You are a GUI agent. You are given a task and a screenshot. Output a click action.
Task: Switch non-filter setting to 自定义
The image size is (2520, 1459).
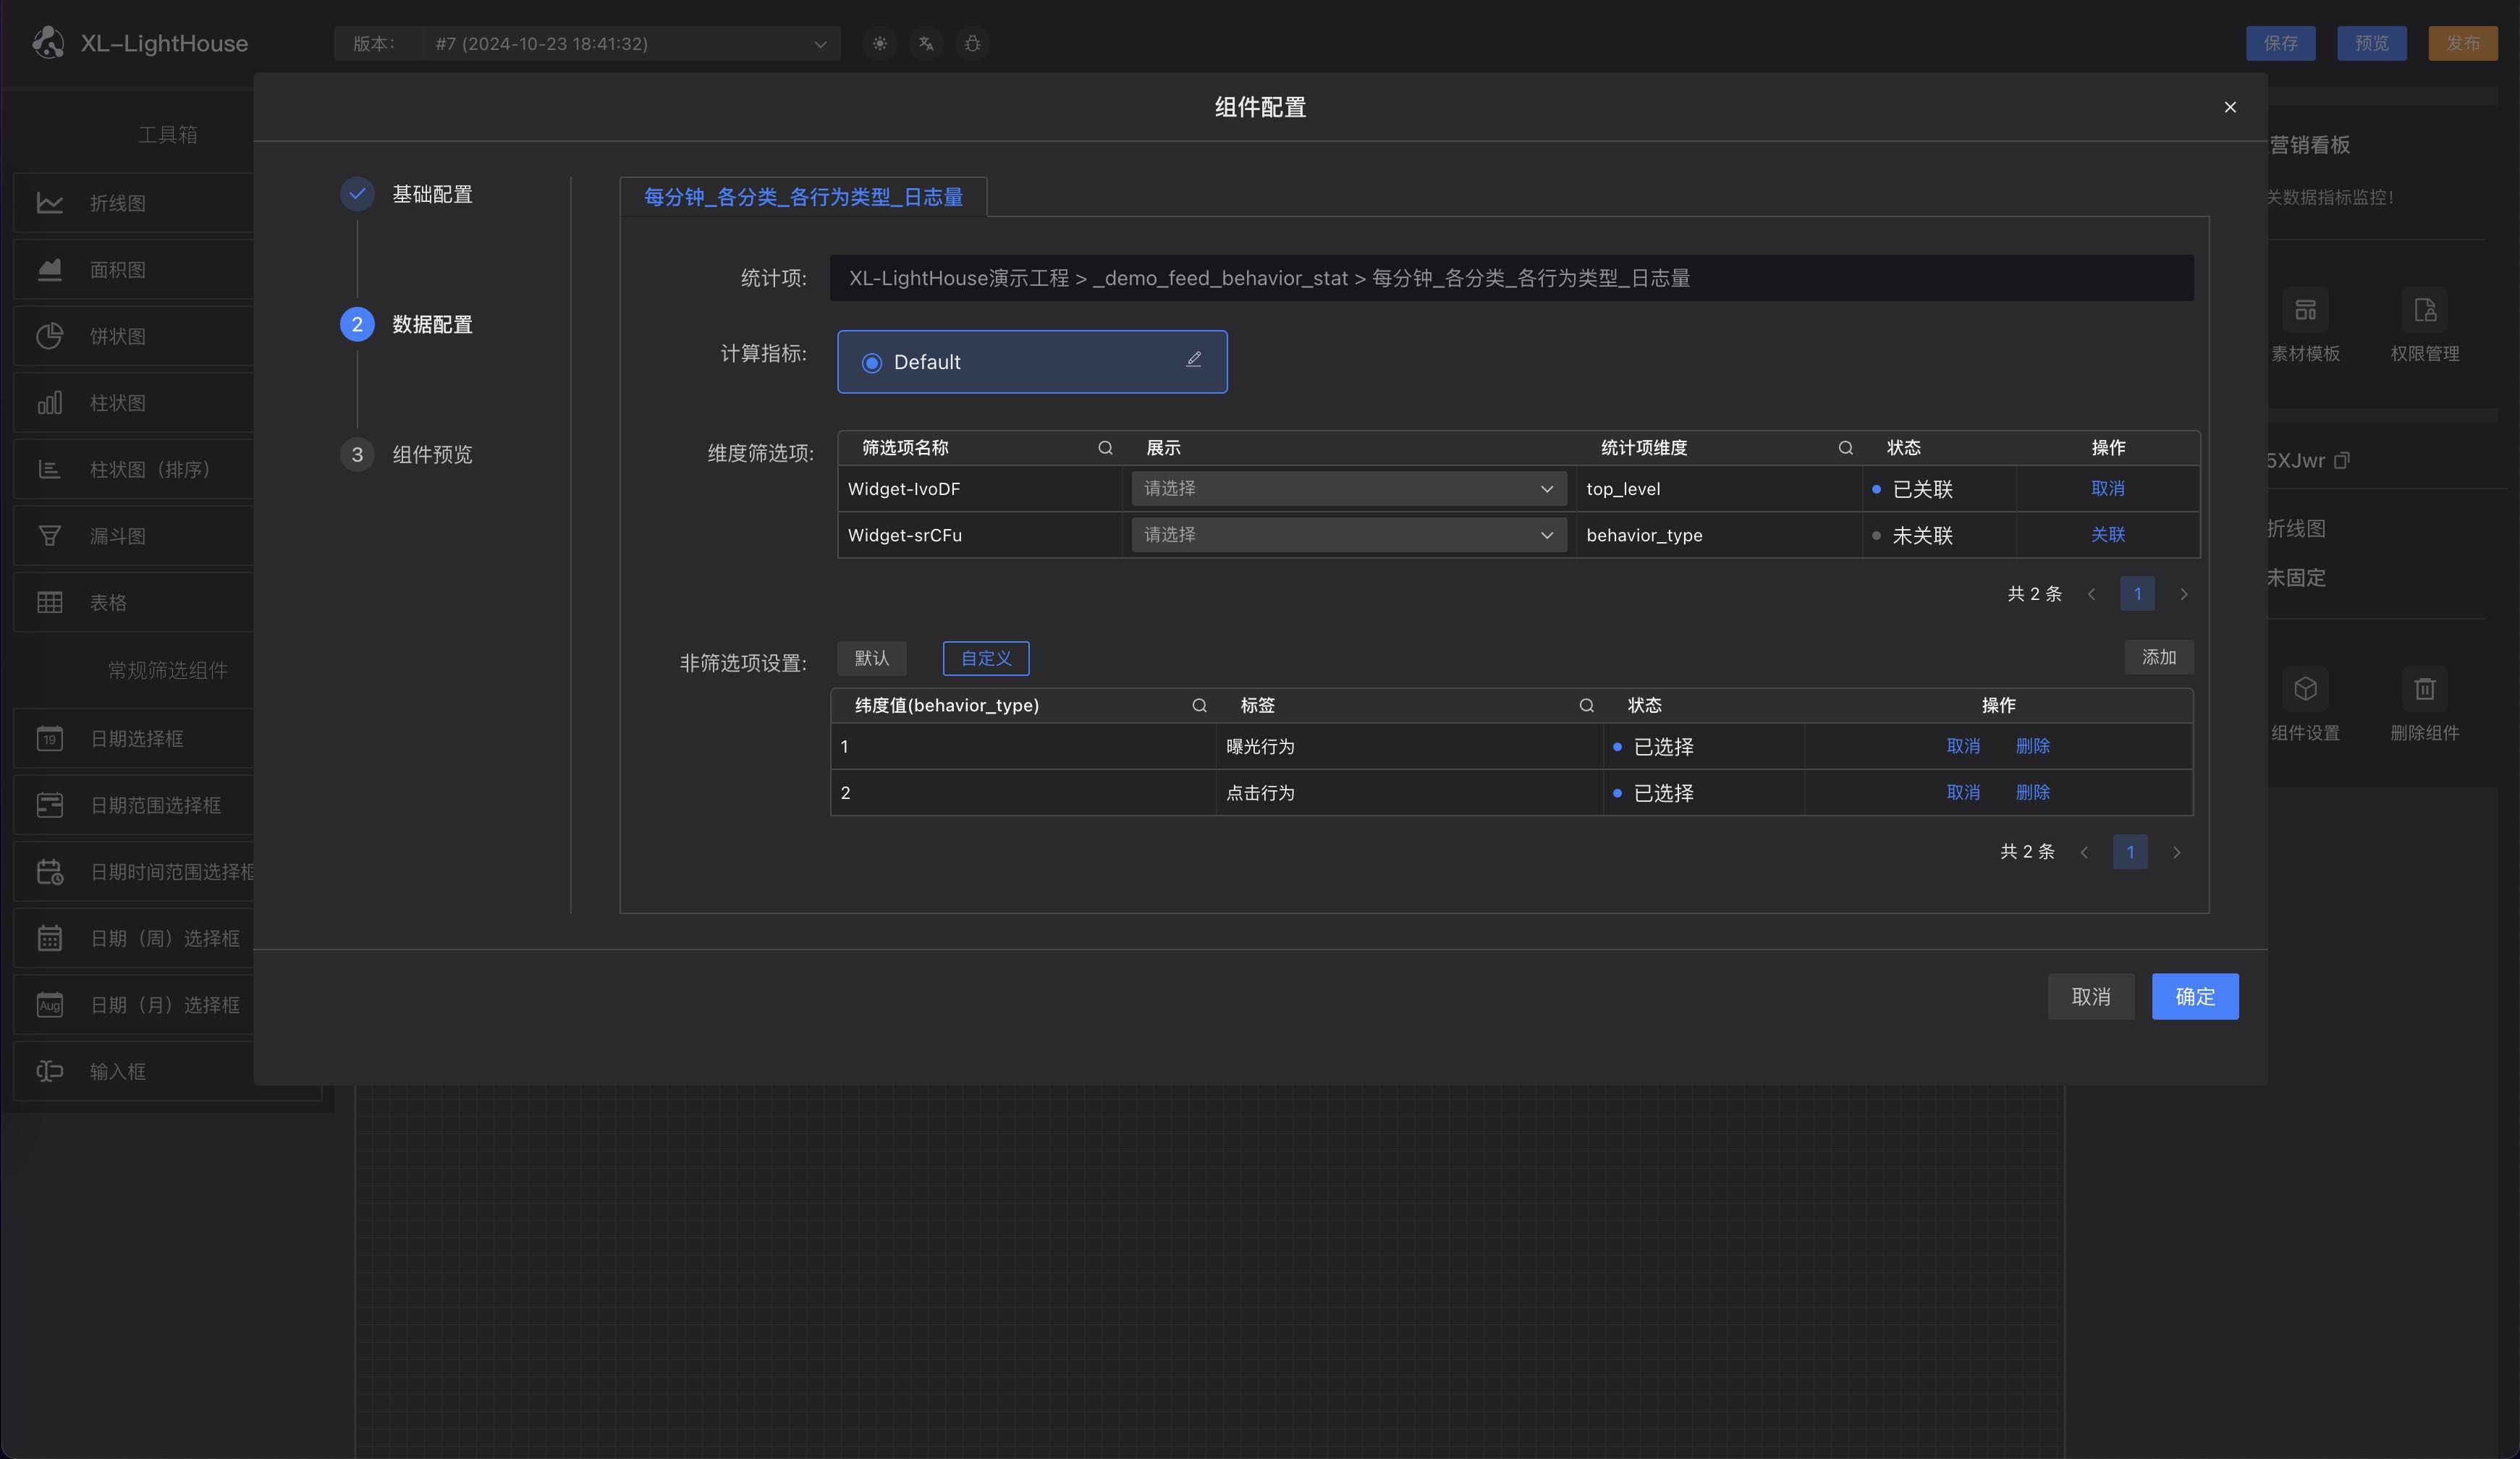986,658
